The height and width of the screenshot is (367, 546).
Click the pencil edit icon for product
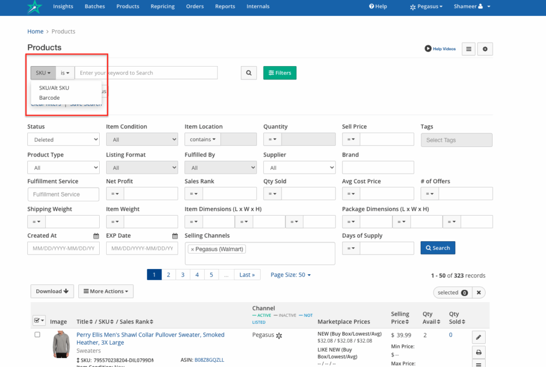(478, 337)
